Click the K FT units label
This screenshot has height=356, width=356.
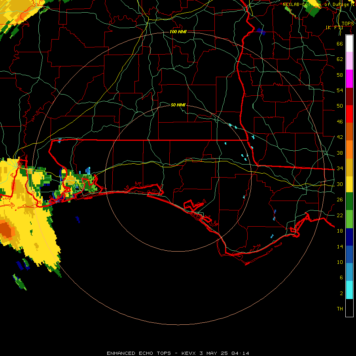click(x=334, y=28)
